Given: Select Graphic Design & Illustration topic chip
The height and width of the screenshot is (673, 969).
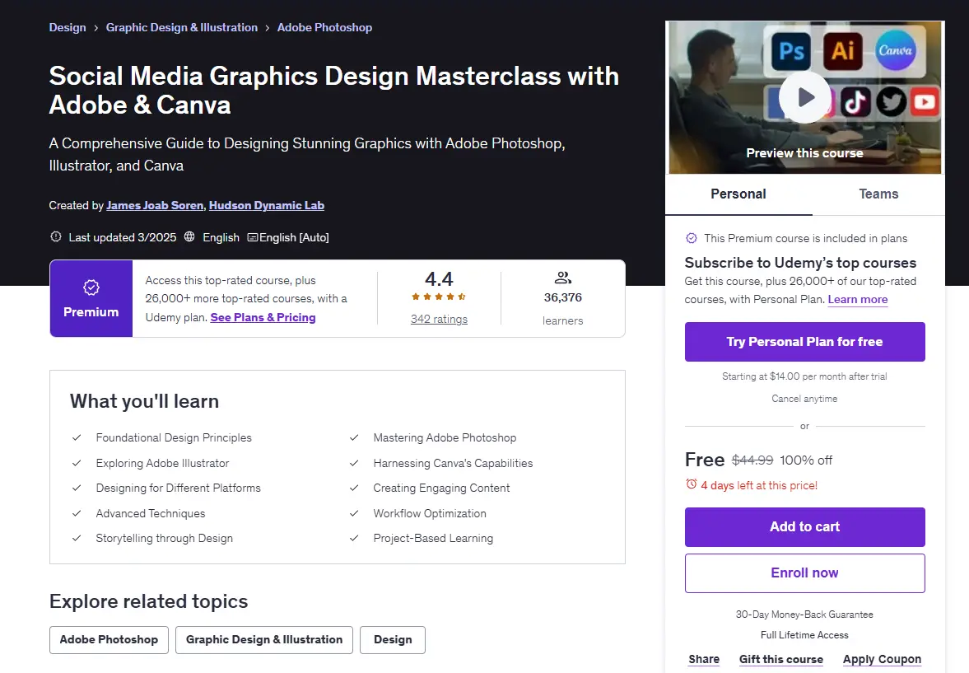Looking at the screenshot, I should 264,639.
